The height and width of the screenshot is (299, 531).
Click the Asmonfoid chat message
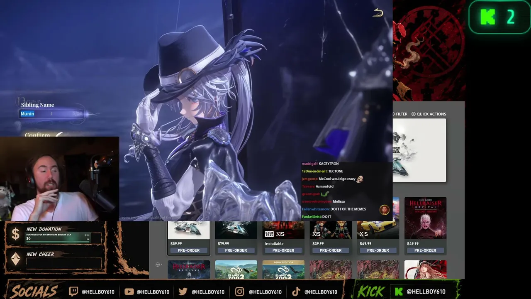[x=318, y=186]
